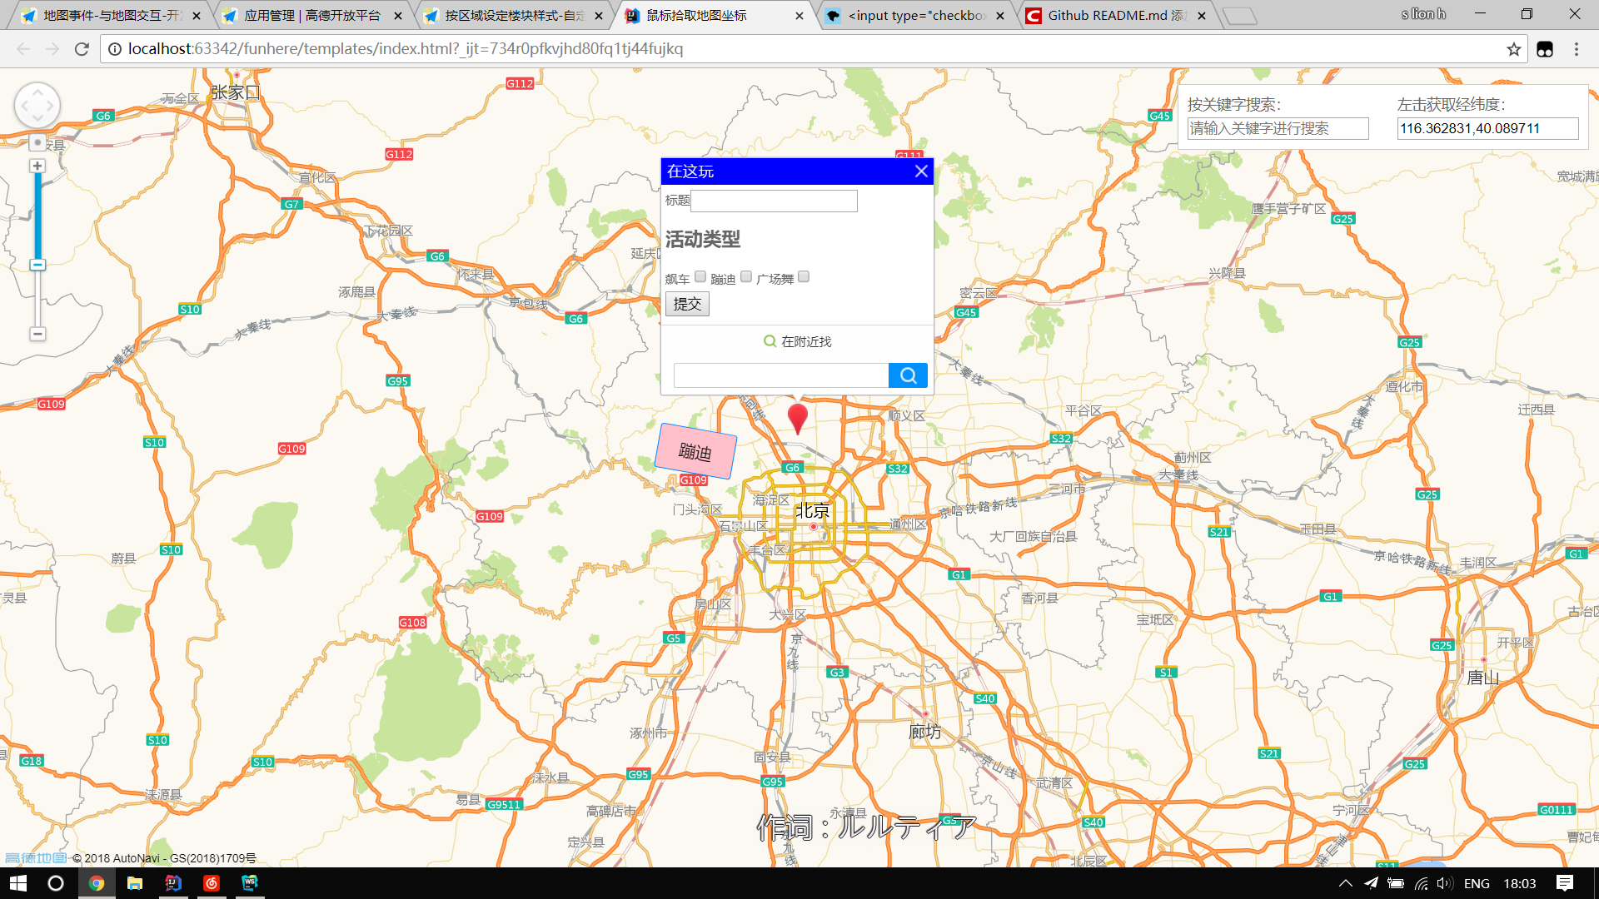Click the map zoom-in plus button
1599x899 pixels.
[x=37, y=166]
